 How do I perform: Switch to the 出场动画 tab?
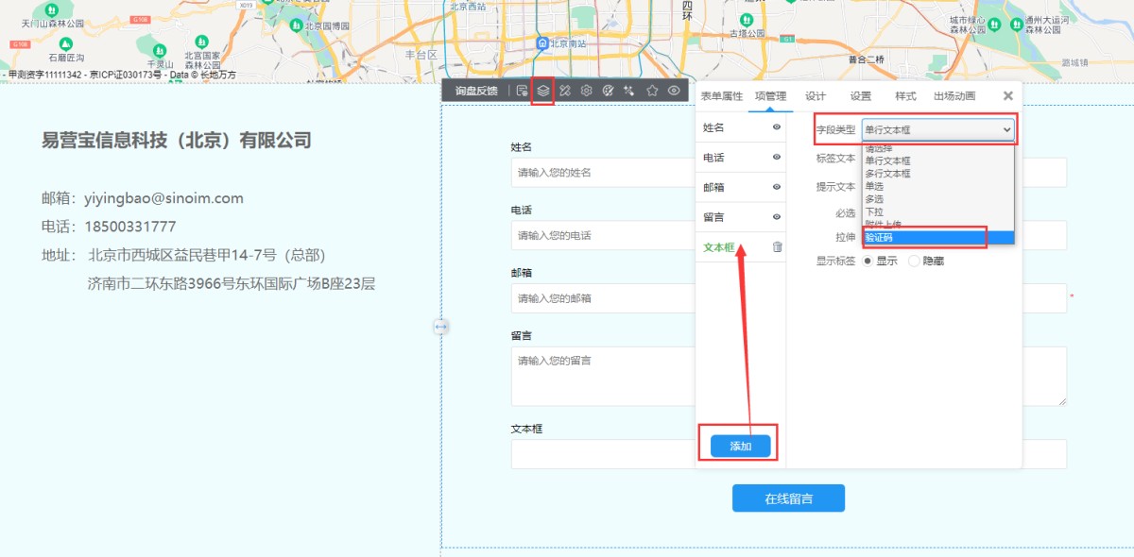[x=954, y=96]
